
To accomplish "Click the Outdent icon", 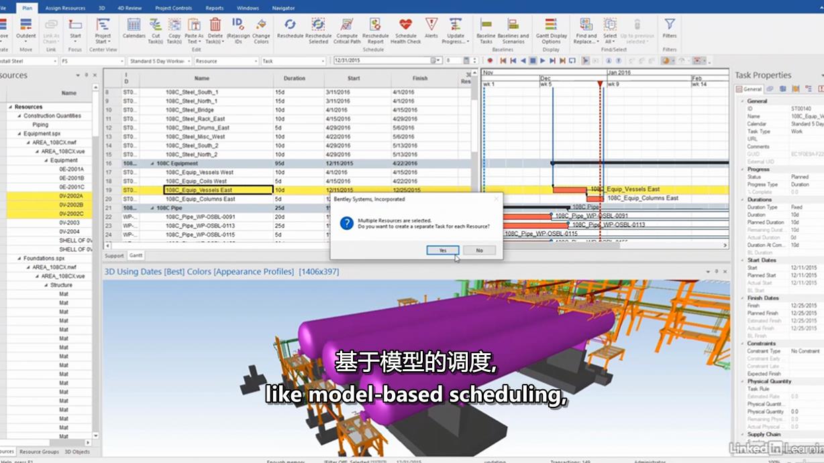I will (26, 28).
